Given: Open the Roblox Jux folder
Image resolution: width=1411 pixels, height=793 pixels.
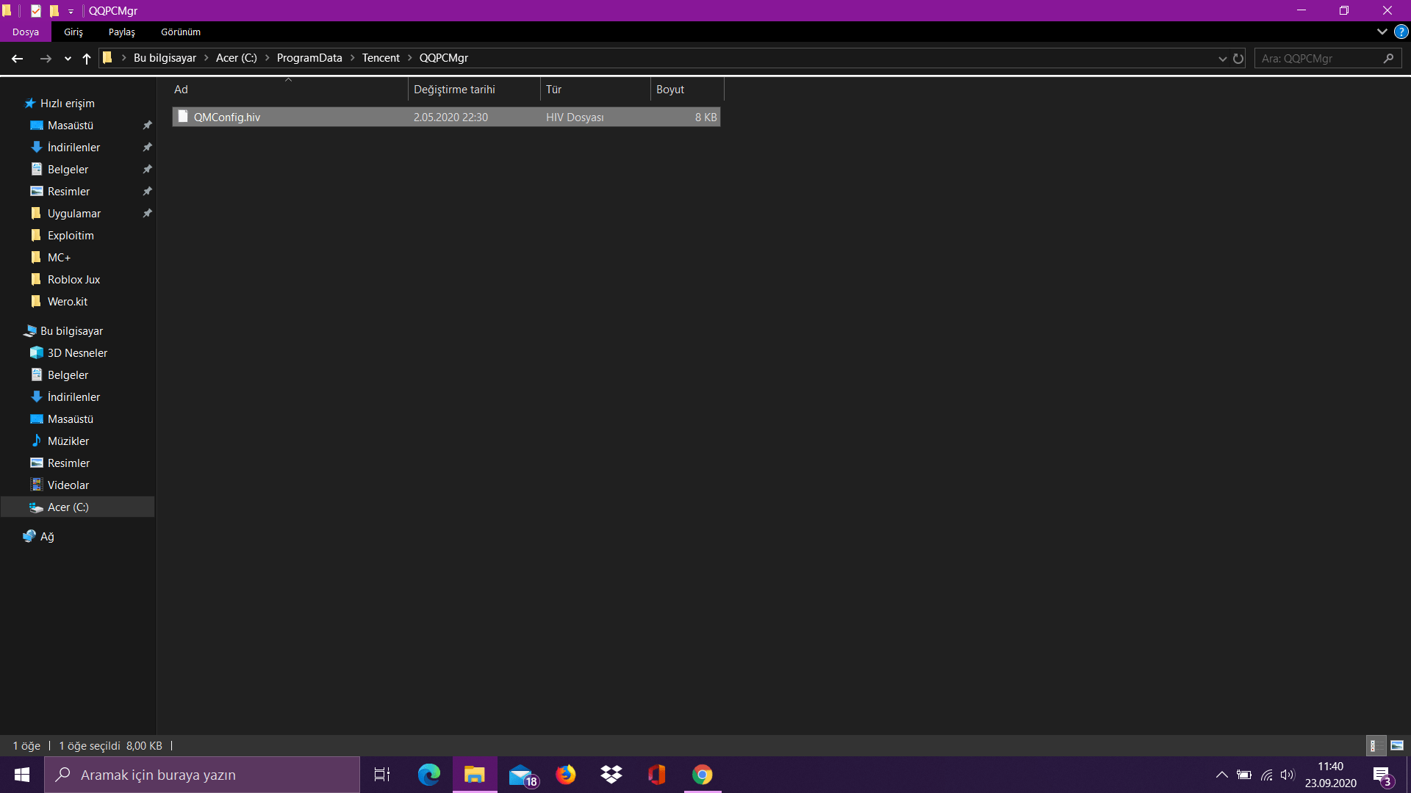Looking at the screenshot, I should coord(73,280).
